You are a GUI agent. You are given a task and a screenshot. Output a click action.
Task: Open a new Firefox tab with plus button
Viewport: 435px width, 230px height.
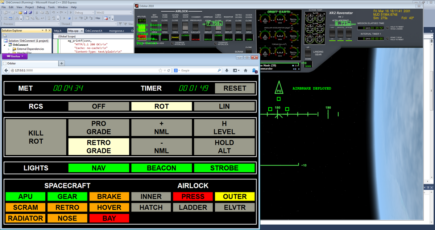coord(62,63)
